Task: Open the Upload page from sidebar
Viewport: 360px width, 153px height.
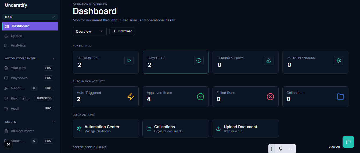Action: click(x=30, y=36)
